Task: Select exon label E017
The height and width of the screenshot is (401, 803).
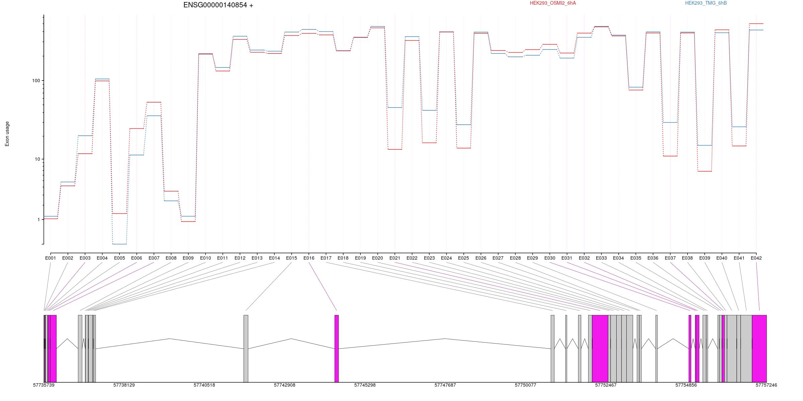Action: coord(326,258)
